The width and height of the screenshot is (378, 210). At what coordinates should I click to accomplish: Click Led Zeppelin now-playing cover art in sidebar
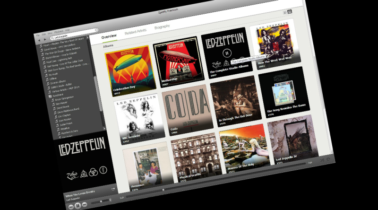84,161
